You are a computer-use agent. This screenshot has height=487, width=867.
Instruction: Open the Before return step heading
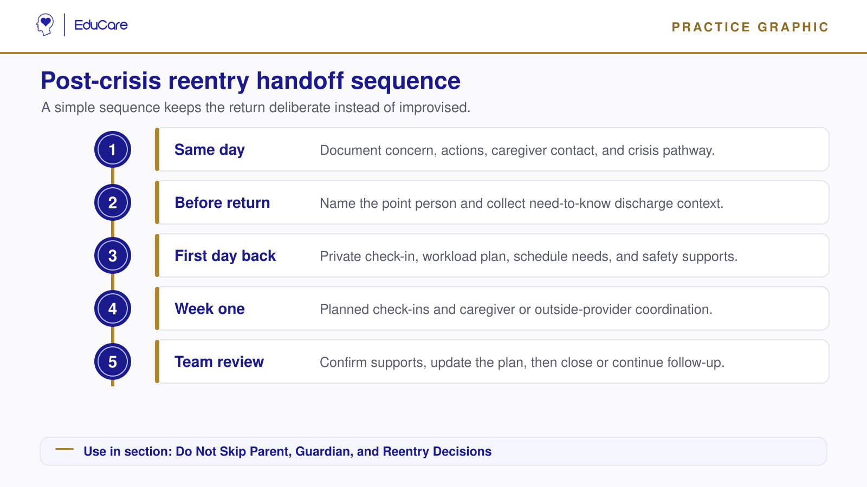click(x=222, y=203)
